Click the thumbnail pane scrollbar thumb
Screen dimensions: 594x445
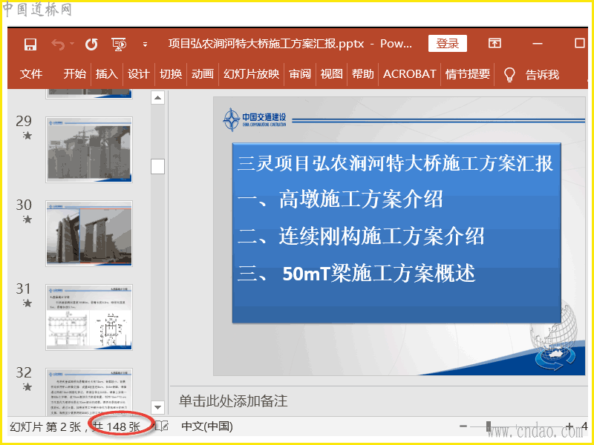(x=157, y=166)
